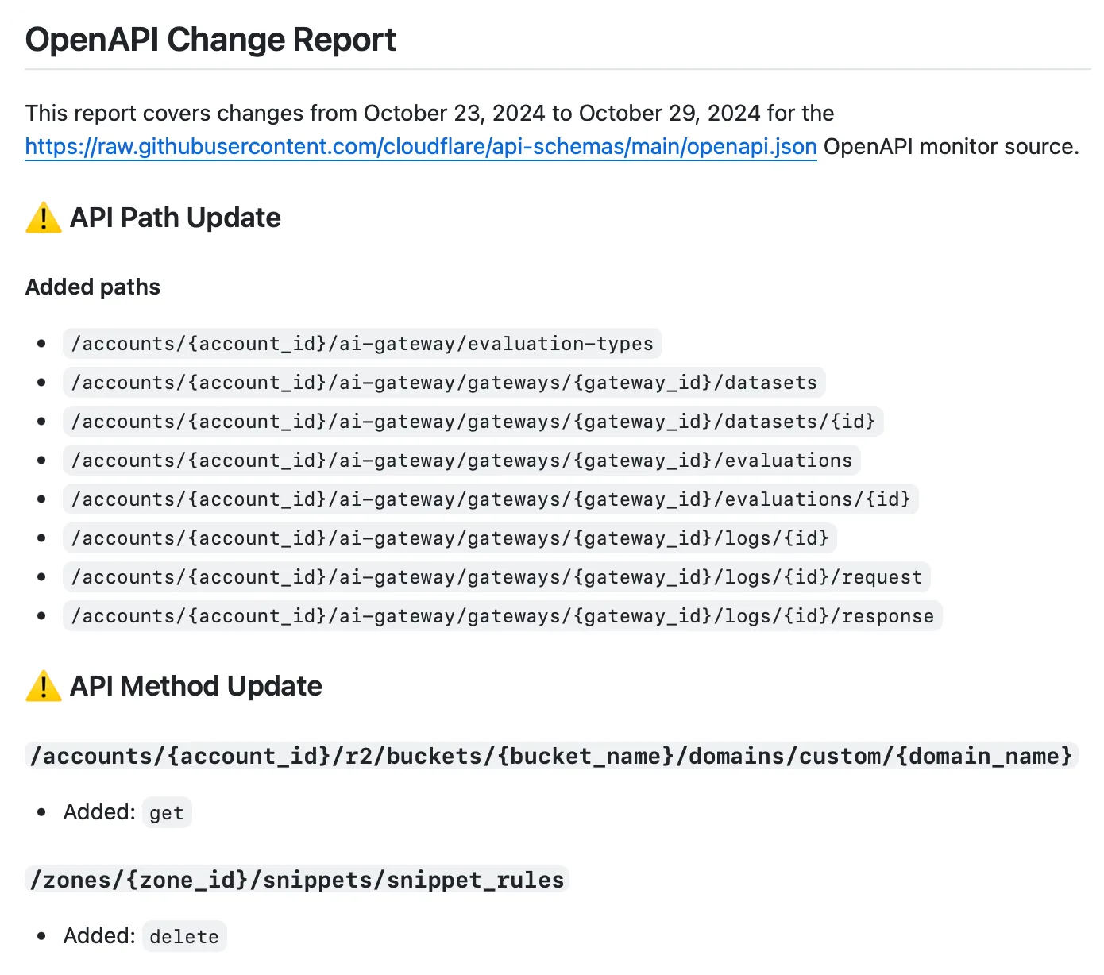Click the warning icon beside API Method Update
The width and height of the screenshot is (1104, 975).
pyautogui.click(x=43, y=687)
